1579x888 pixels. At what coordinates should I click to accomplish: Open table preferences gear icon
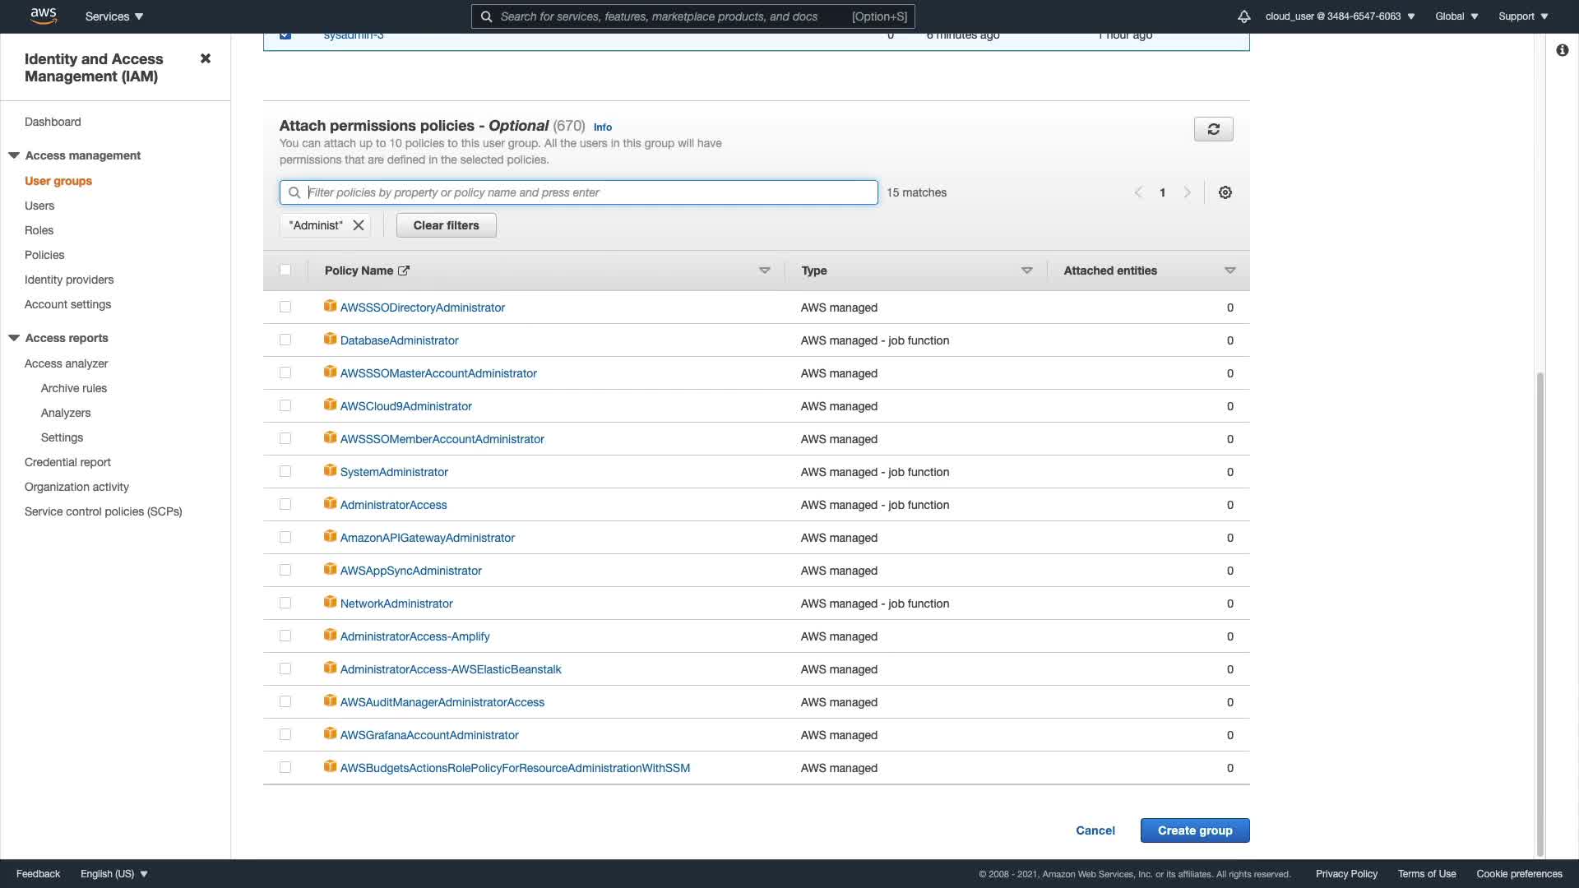pos(1225,192)
